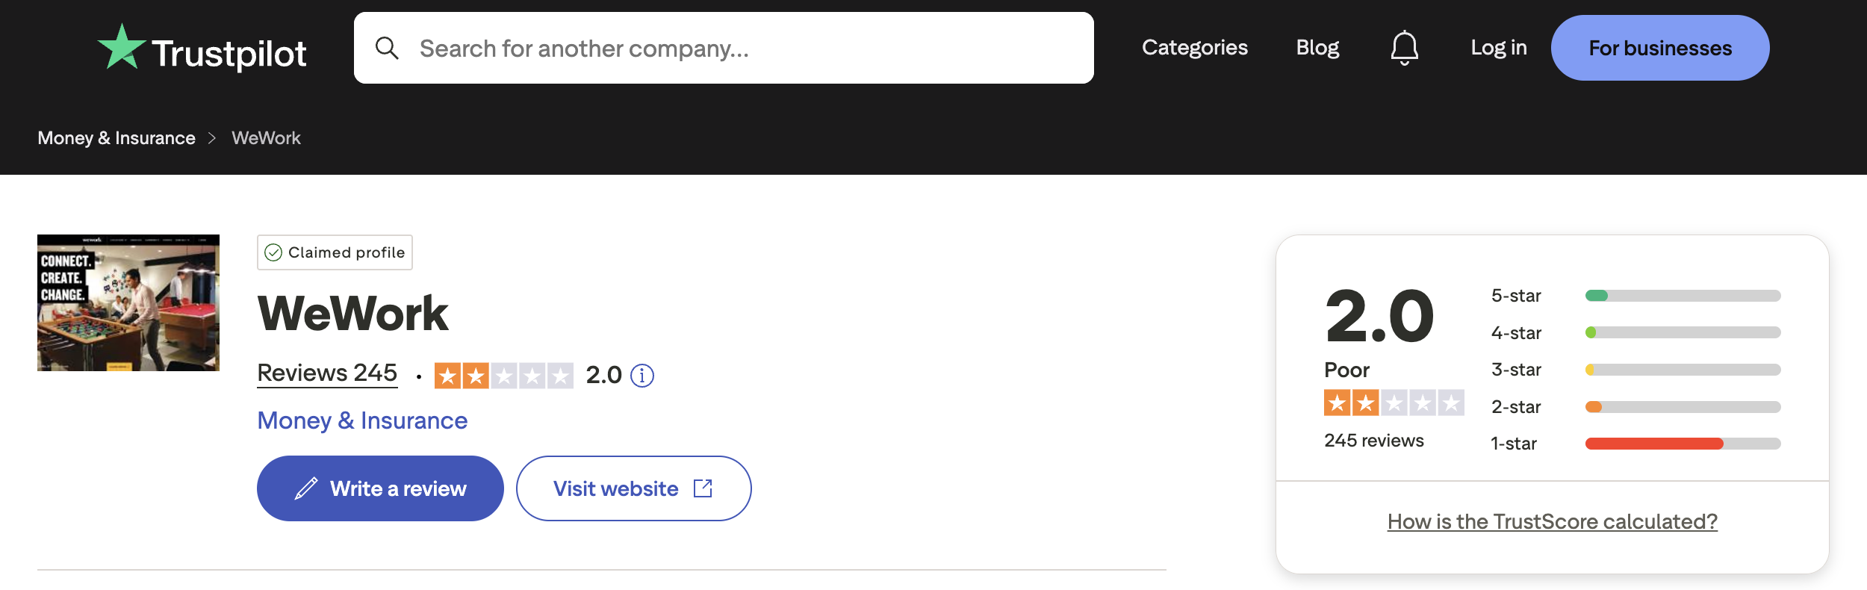The image size is (1867, 590).
Task: Open the For businesses page
Action: 1659,48
